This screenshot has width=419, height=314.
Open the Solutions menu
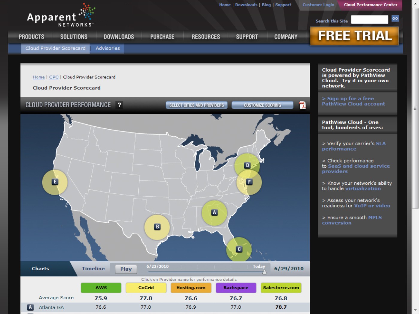tap(74, 37)
